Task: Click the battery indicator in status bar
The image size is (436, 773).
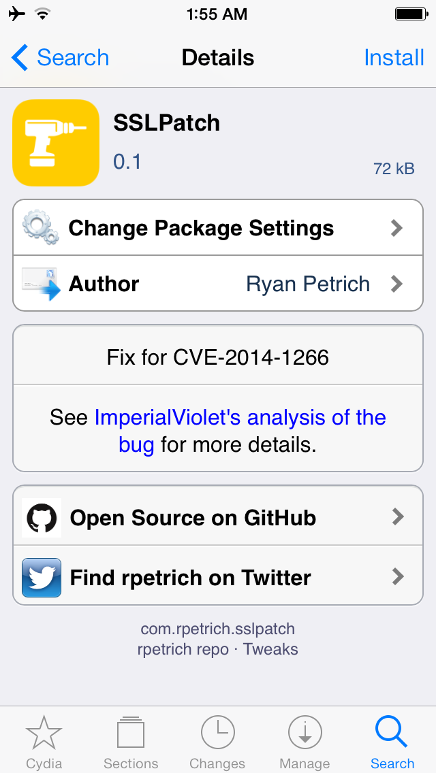Action: tap(411, 14)
